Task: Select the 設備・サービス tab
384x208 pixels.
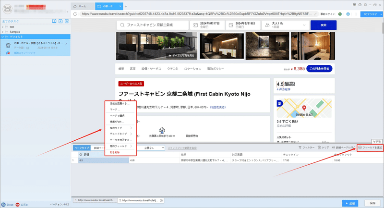Action: (x=151, y=69)
